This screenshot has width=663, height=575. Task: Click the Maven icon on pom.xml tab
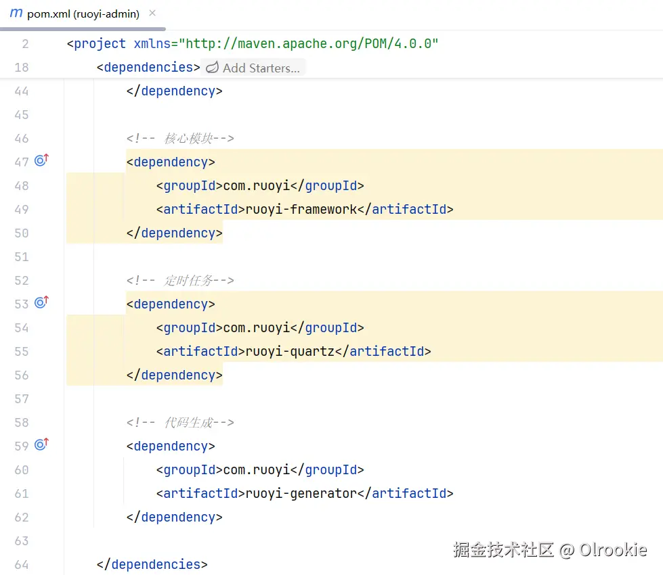click(x=16, y=14)
